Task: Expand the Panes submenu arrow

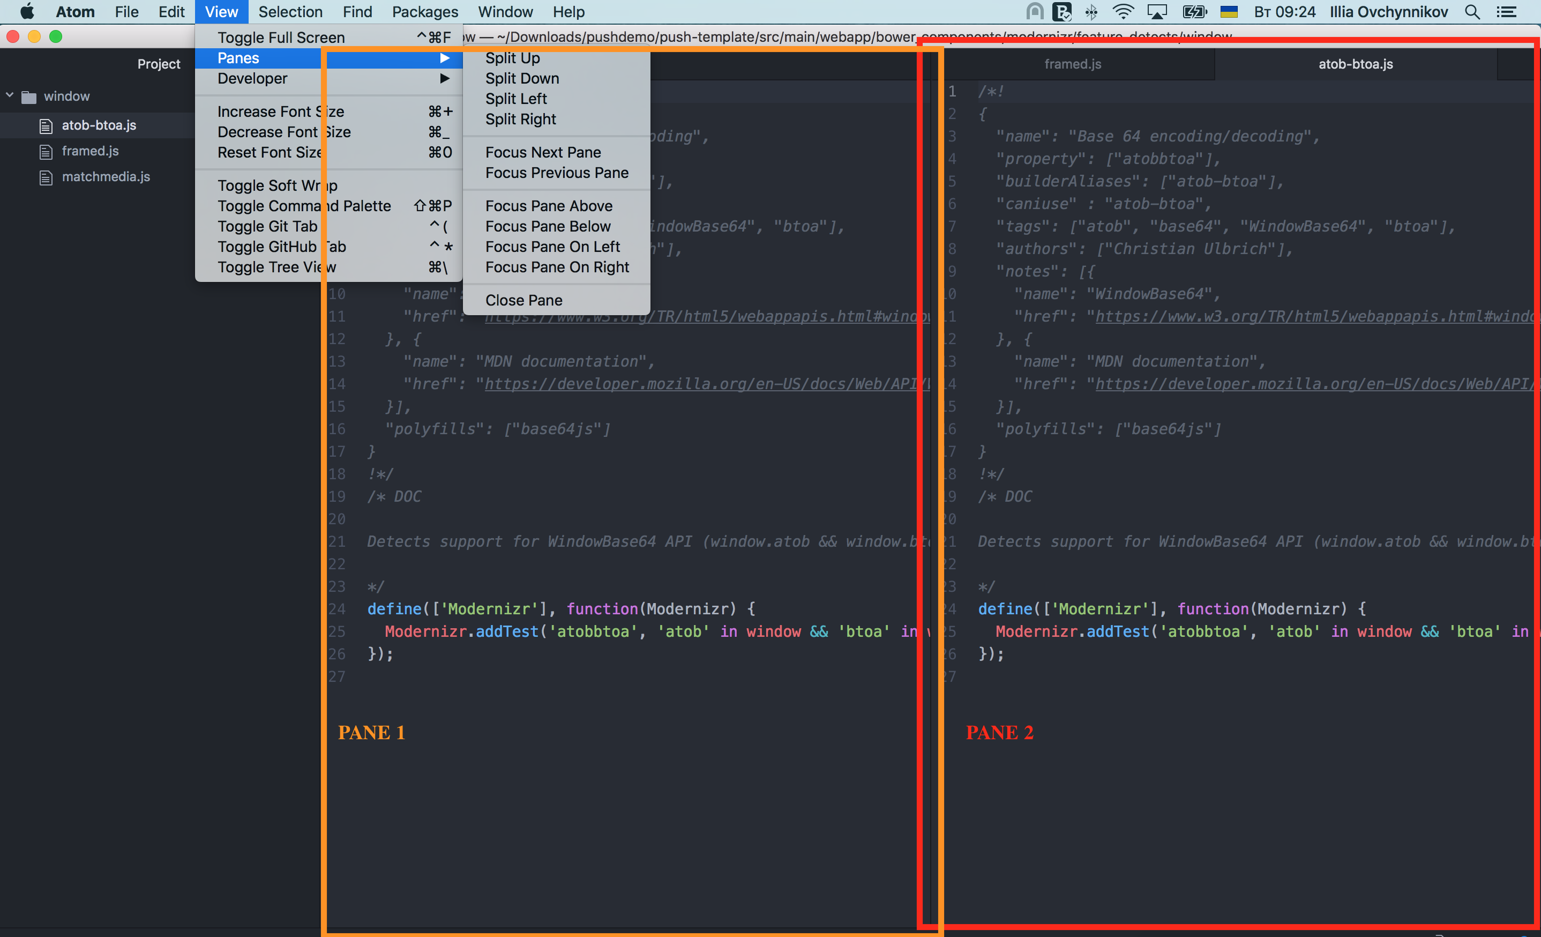Action: point(444,58)
